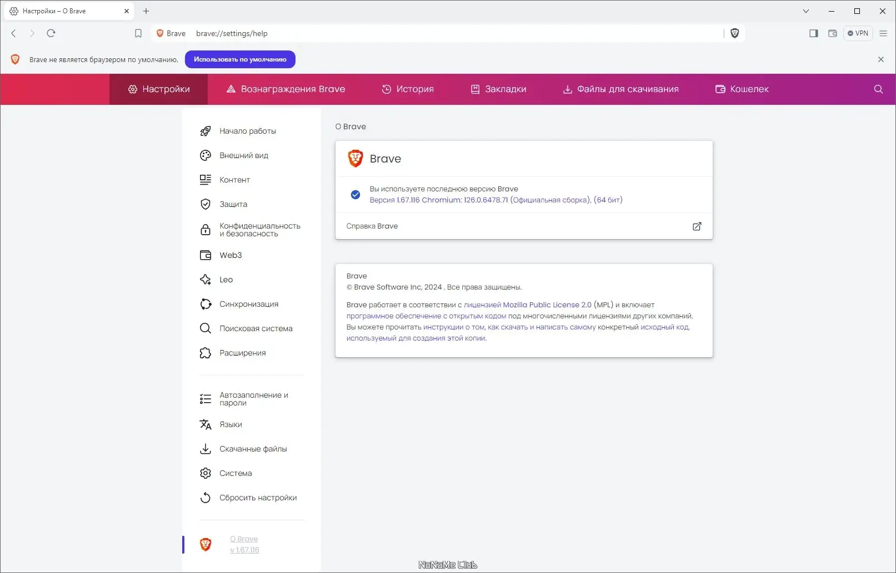Open Автозаполнение и пароли settings
The height and width of the screenshot is (573, 896).
pos(254,399)
